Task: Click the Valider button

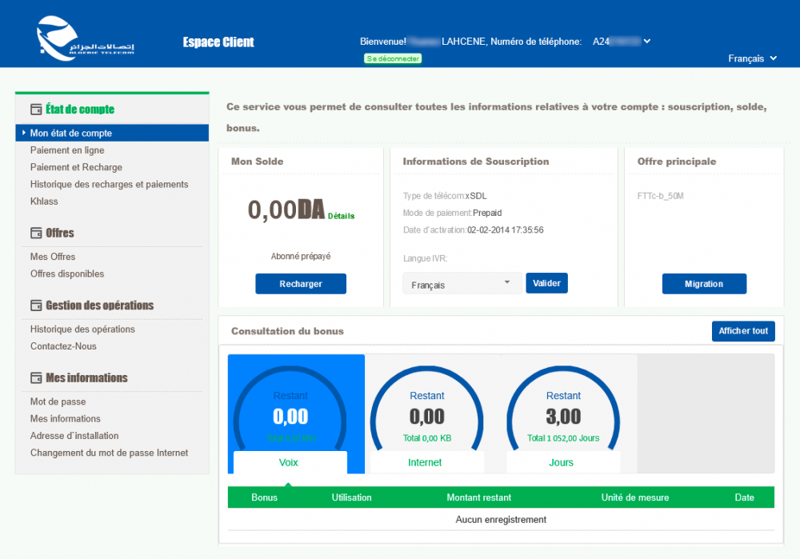Action: (546, 283)
